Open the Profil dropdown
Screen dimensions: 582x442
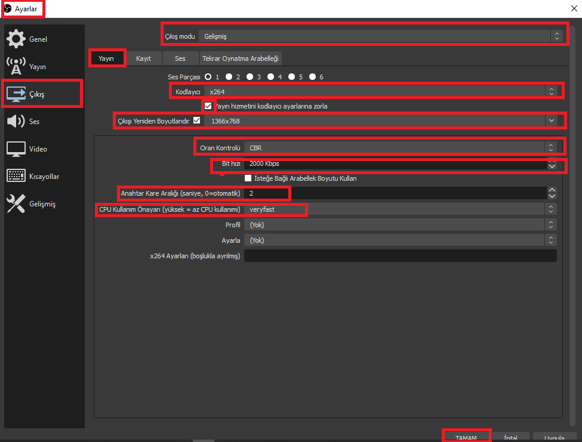[401, 225]
